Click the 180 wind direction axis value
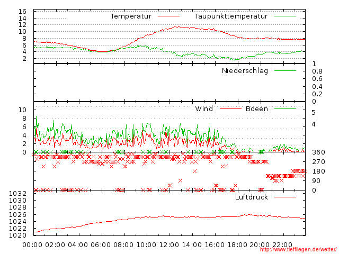 tap(318, 171)
